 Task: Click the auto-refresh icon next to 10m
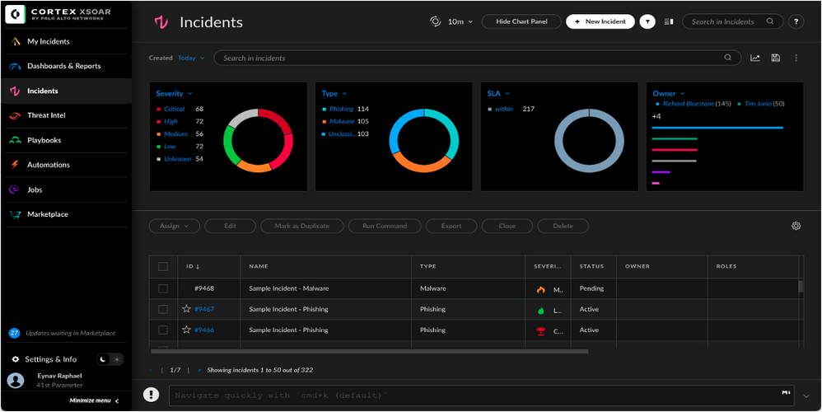pos(436,21)
